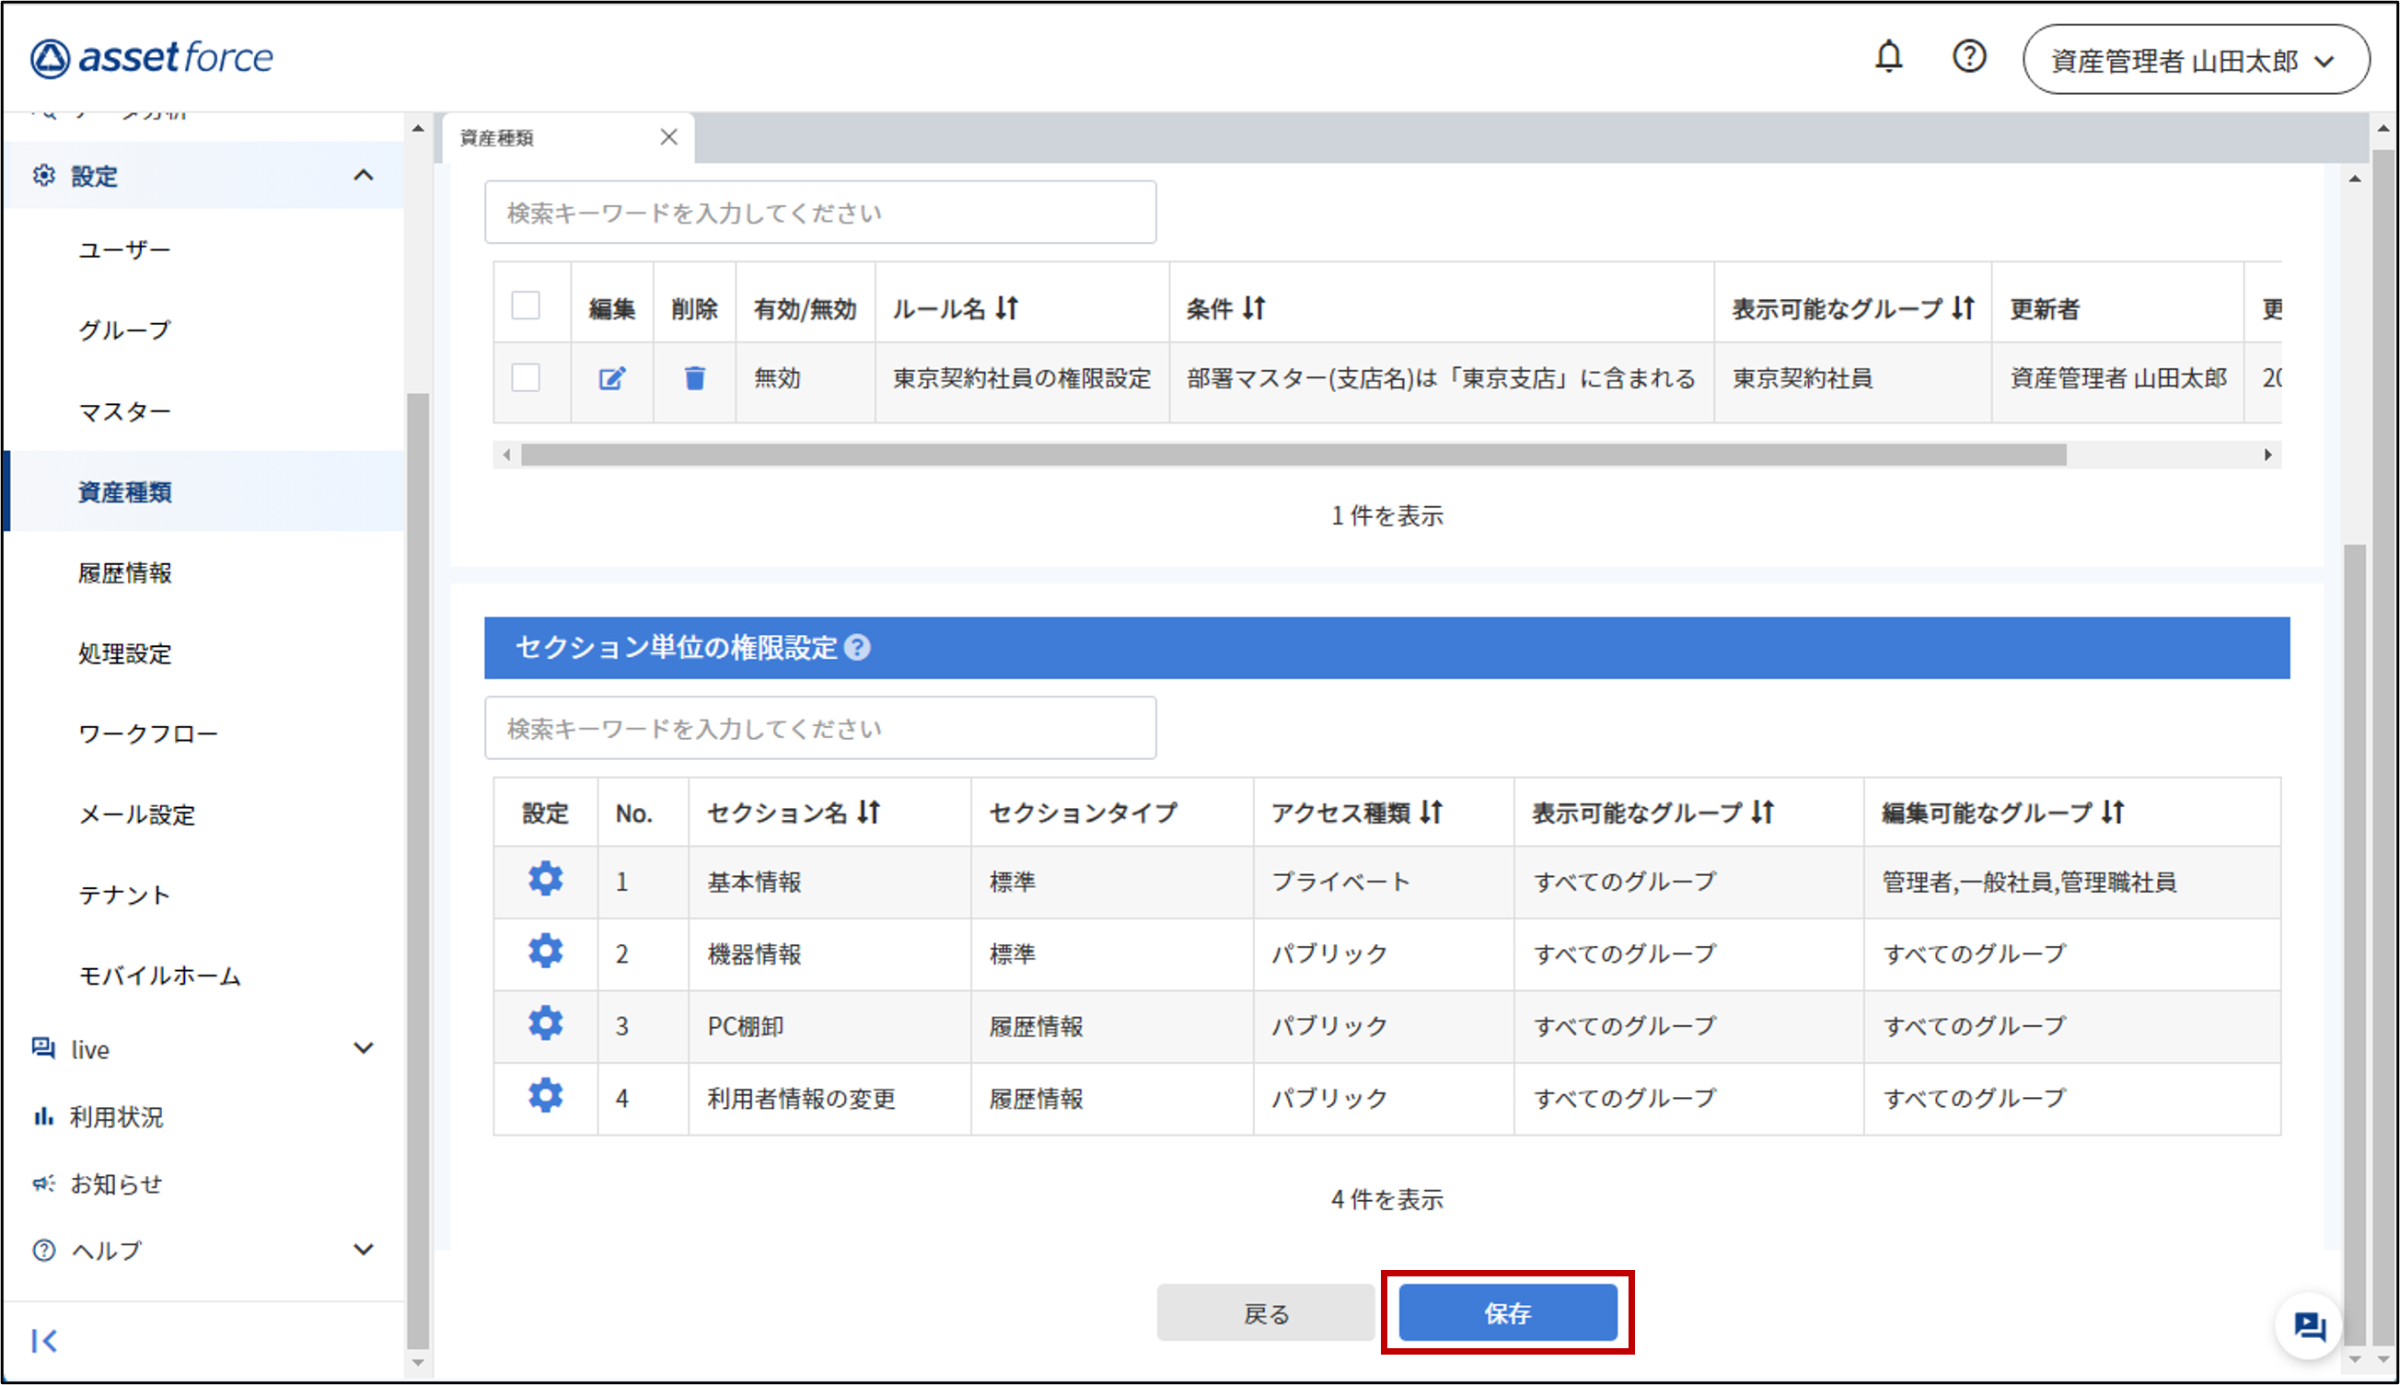The height and width of the screenshot is (1385, 2400).
Task: Open settings gear for 利用者情報の変更 section
Action: (545, 1096)
